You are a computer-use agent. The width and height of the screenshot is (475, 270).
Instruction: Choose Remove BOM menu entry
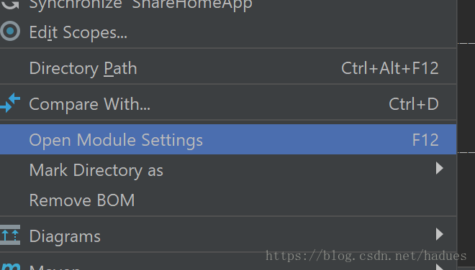point(228,200)
